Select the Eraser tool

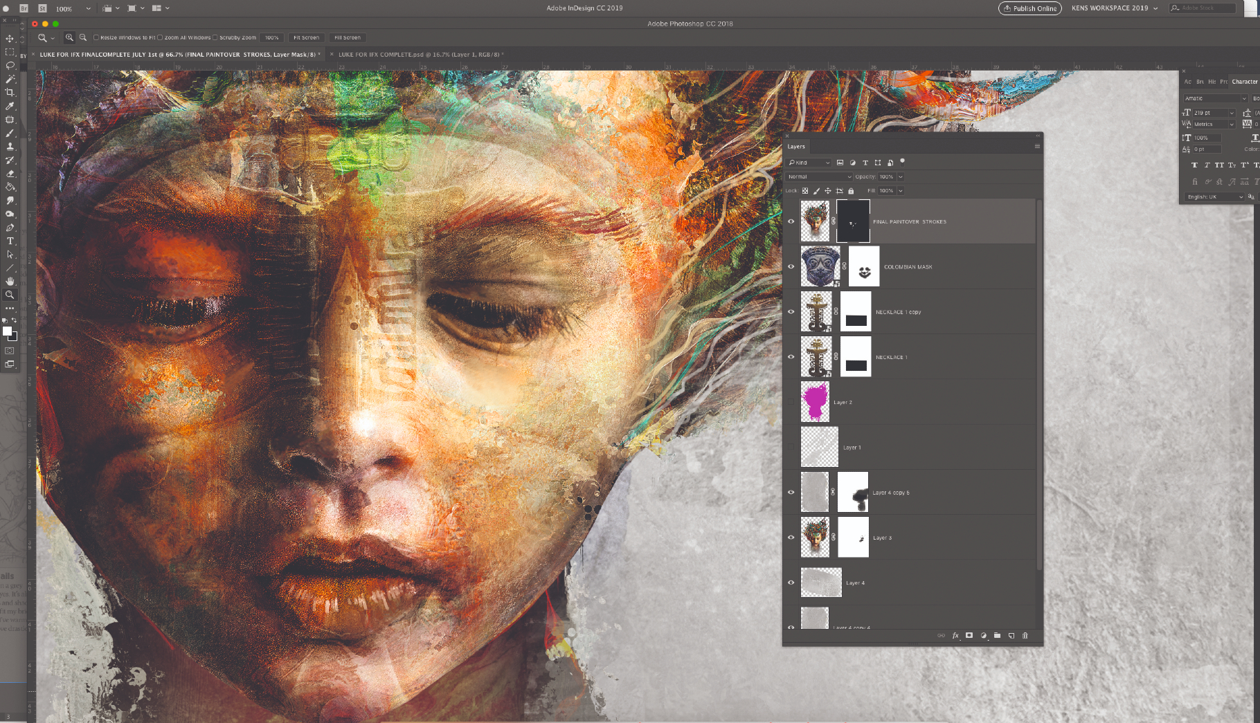pos(10,173)
